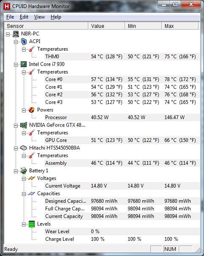Click the Voltages lightning icon
The image size is (204, 256).
coord(32,178)
